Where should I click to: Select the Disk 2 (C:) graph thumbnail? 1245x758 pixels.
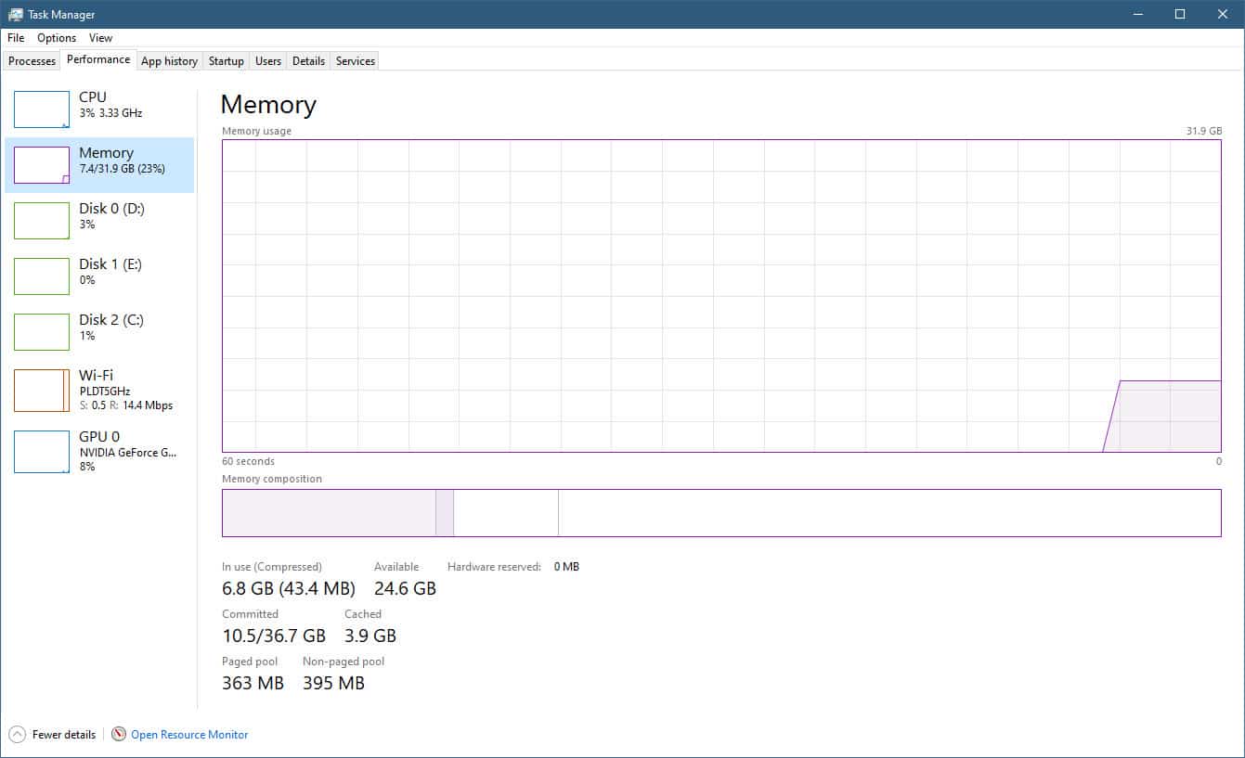pos(42,332)
